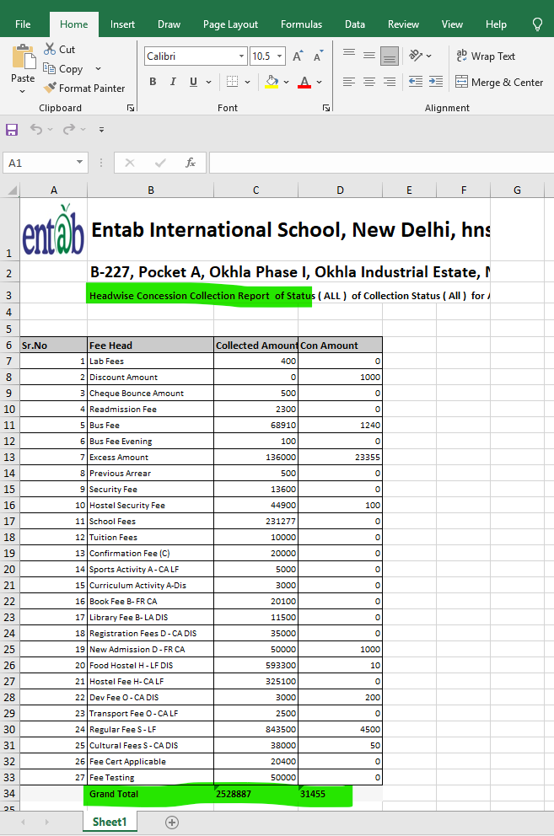
Task: Expand underline style arrow
Action: pos(208,82)
